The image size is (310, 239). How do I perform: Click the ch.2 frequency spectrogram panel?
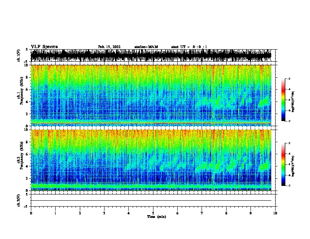151,160
